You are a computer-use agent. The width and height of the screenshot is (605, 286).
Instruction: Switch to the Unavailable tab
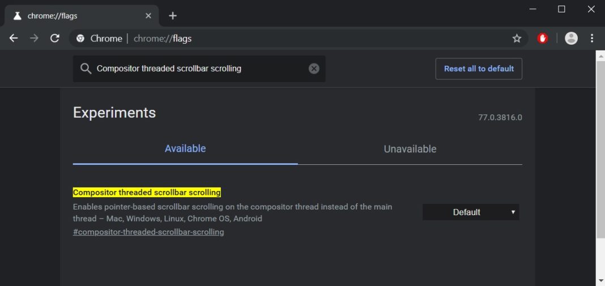click(410, 150)
